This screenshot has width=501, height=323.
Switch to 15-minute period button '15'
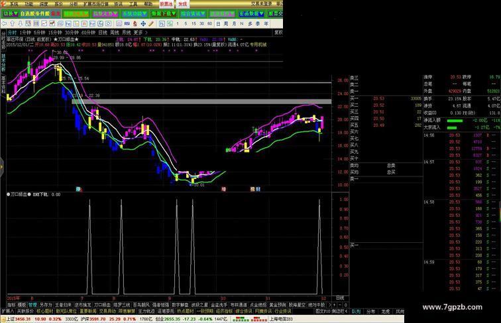194,24
